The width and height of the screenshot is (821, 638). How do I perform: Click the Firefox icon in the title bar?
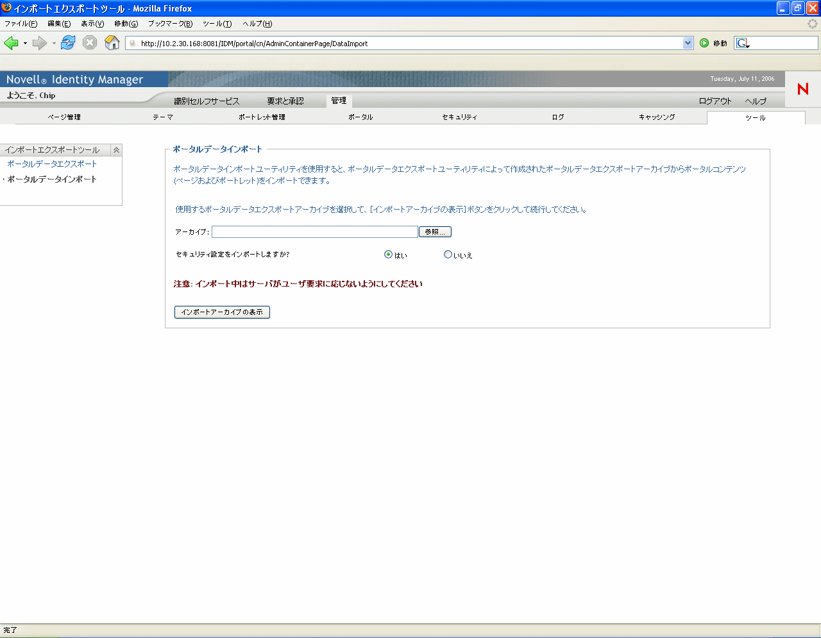coord(6,8)
